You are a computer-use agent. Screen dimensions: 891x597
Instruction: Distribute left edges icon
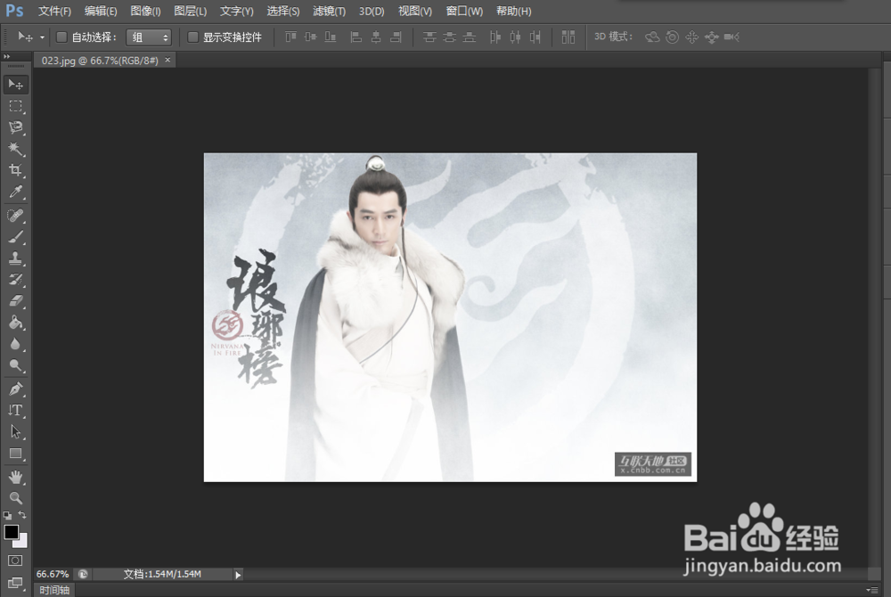click(495, 37)
